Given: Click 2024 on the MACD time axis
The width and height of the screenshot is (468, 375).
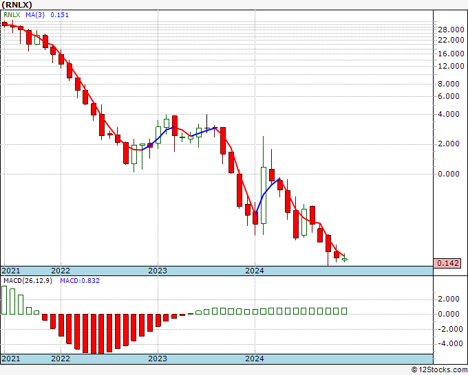Looking at the screenshot, I should [255, 359].
